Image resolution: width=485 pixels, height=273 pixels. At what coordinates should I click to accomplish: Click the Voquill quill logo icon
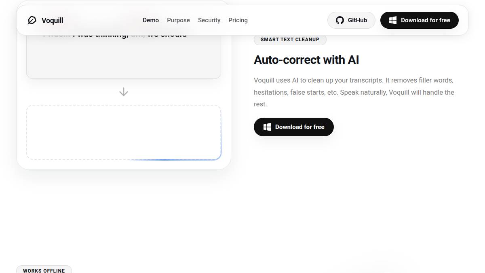32,20
